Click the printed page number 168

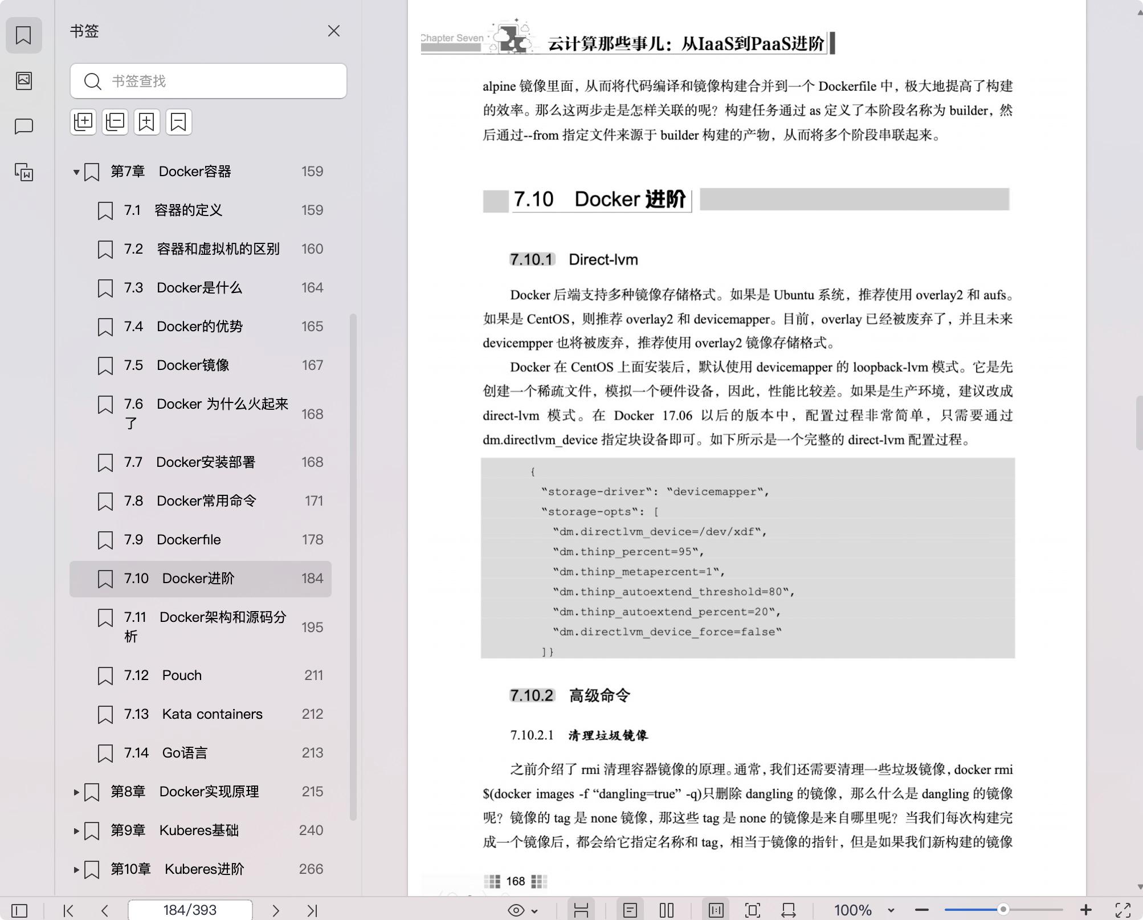pos(516,881)
